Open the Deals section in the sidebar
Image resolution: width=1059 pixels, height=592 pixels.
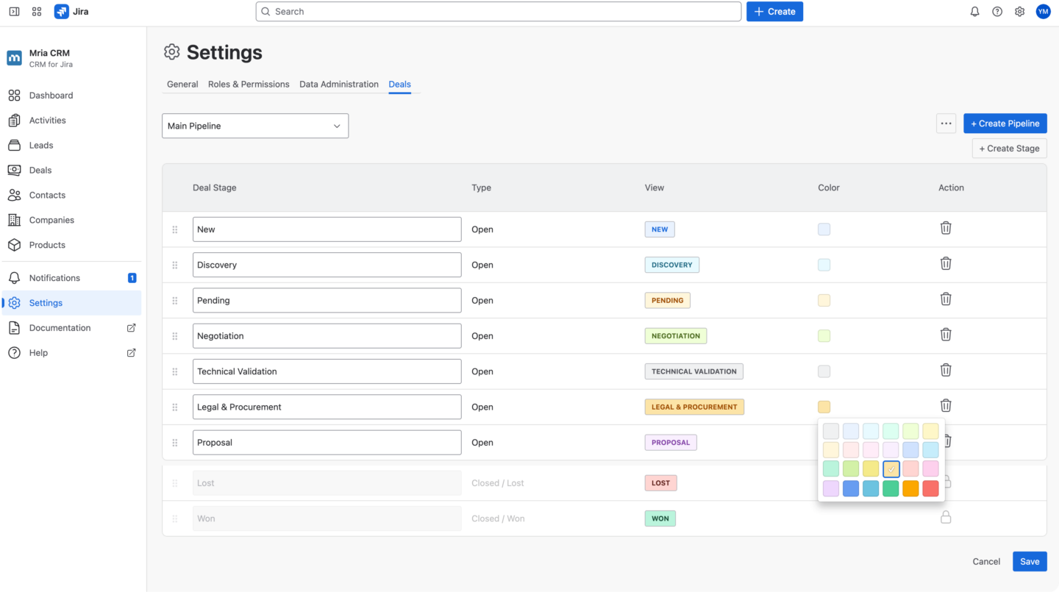coord(39,170)
